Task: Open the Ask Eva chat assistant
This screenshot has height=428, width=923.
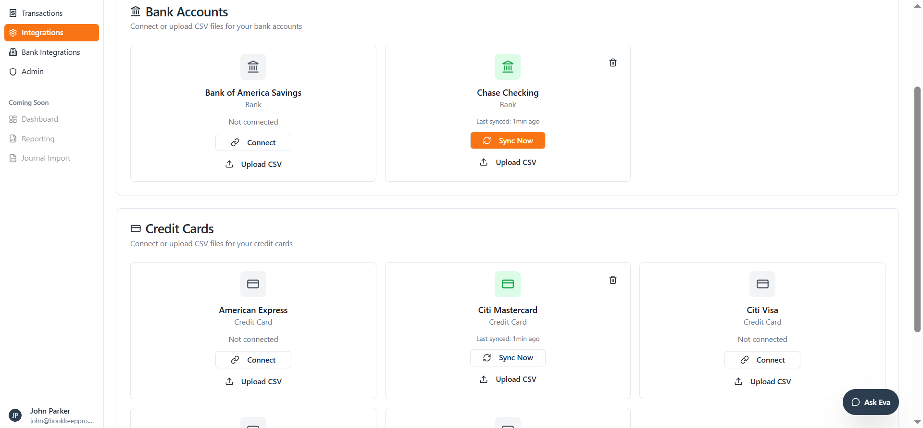Action: (x=870, y=402)
